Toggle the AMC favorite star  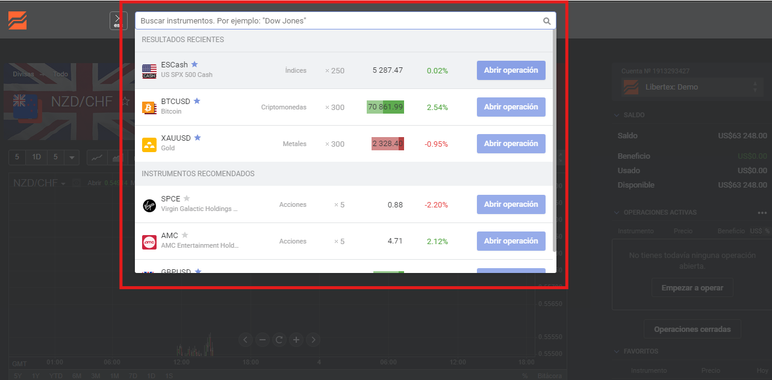click(185, 235)
